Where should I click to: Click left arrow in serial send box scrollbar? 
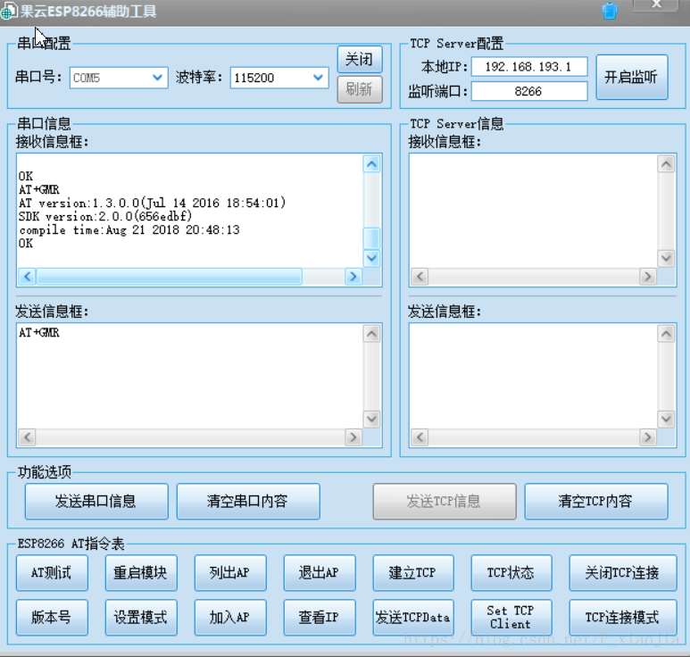[x=28, y=437]
